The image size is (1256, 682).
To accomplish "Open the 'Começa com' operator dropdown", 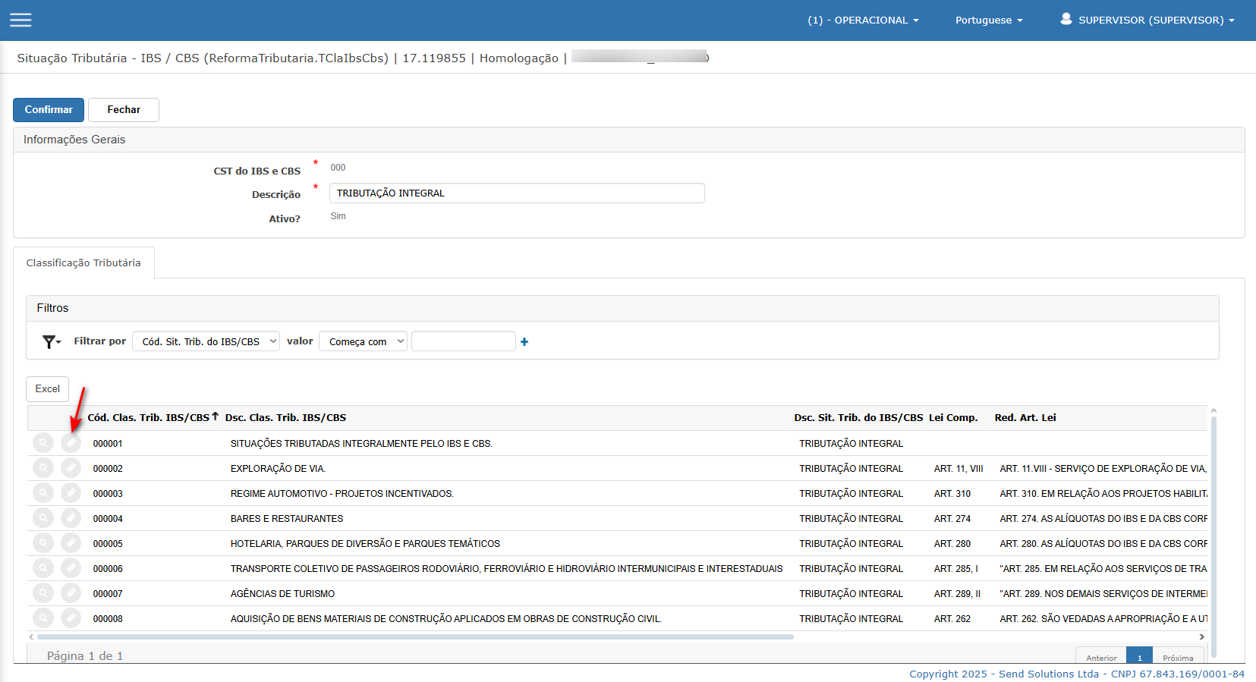I will [x=363, y=341].
